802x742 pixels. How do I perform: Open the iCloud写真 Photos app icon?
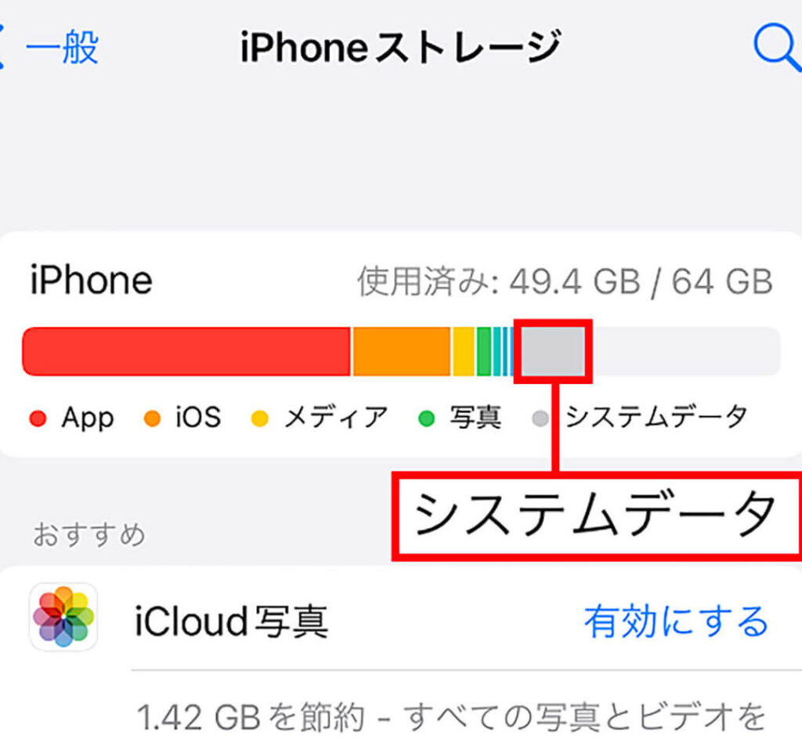[x=63, y=617]
